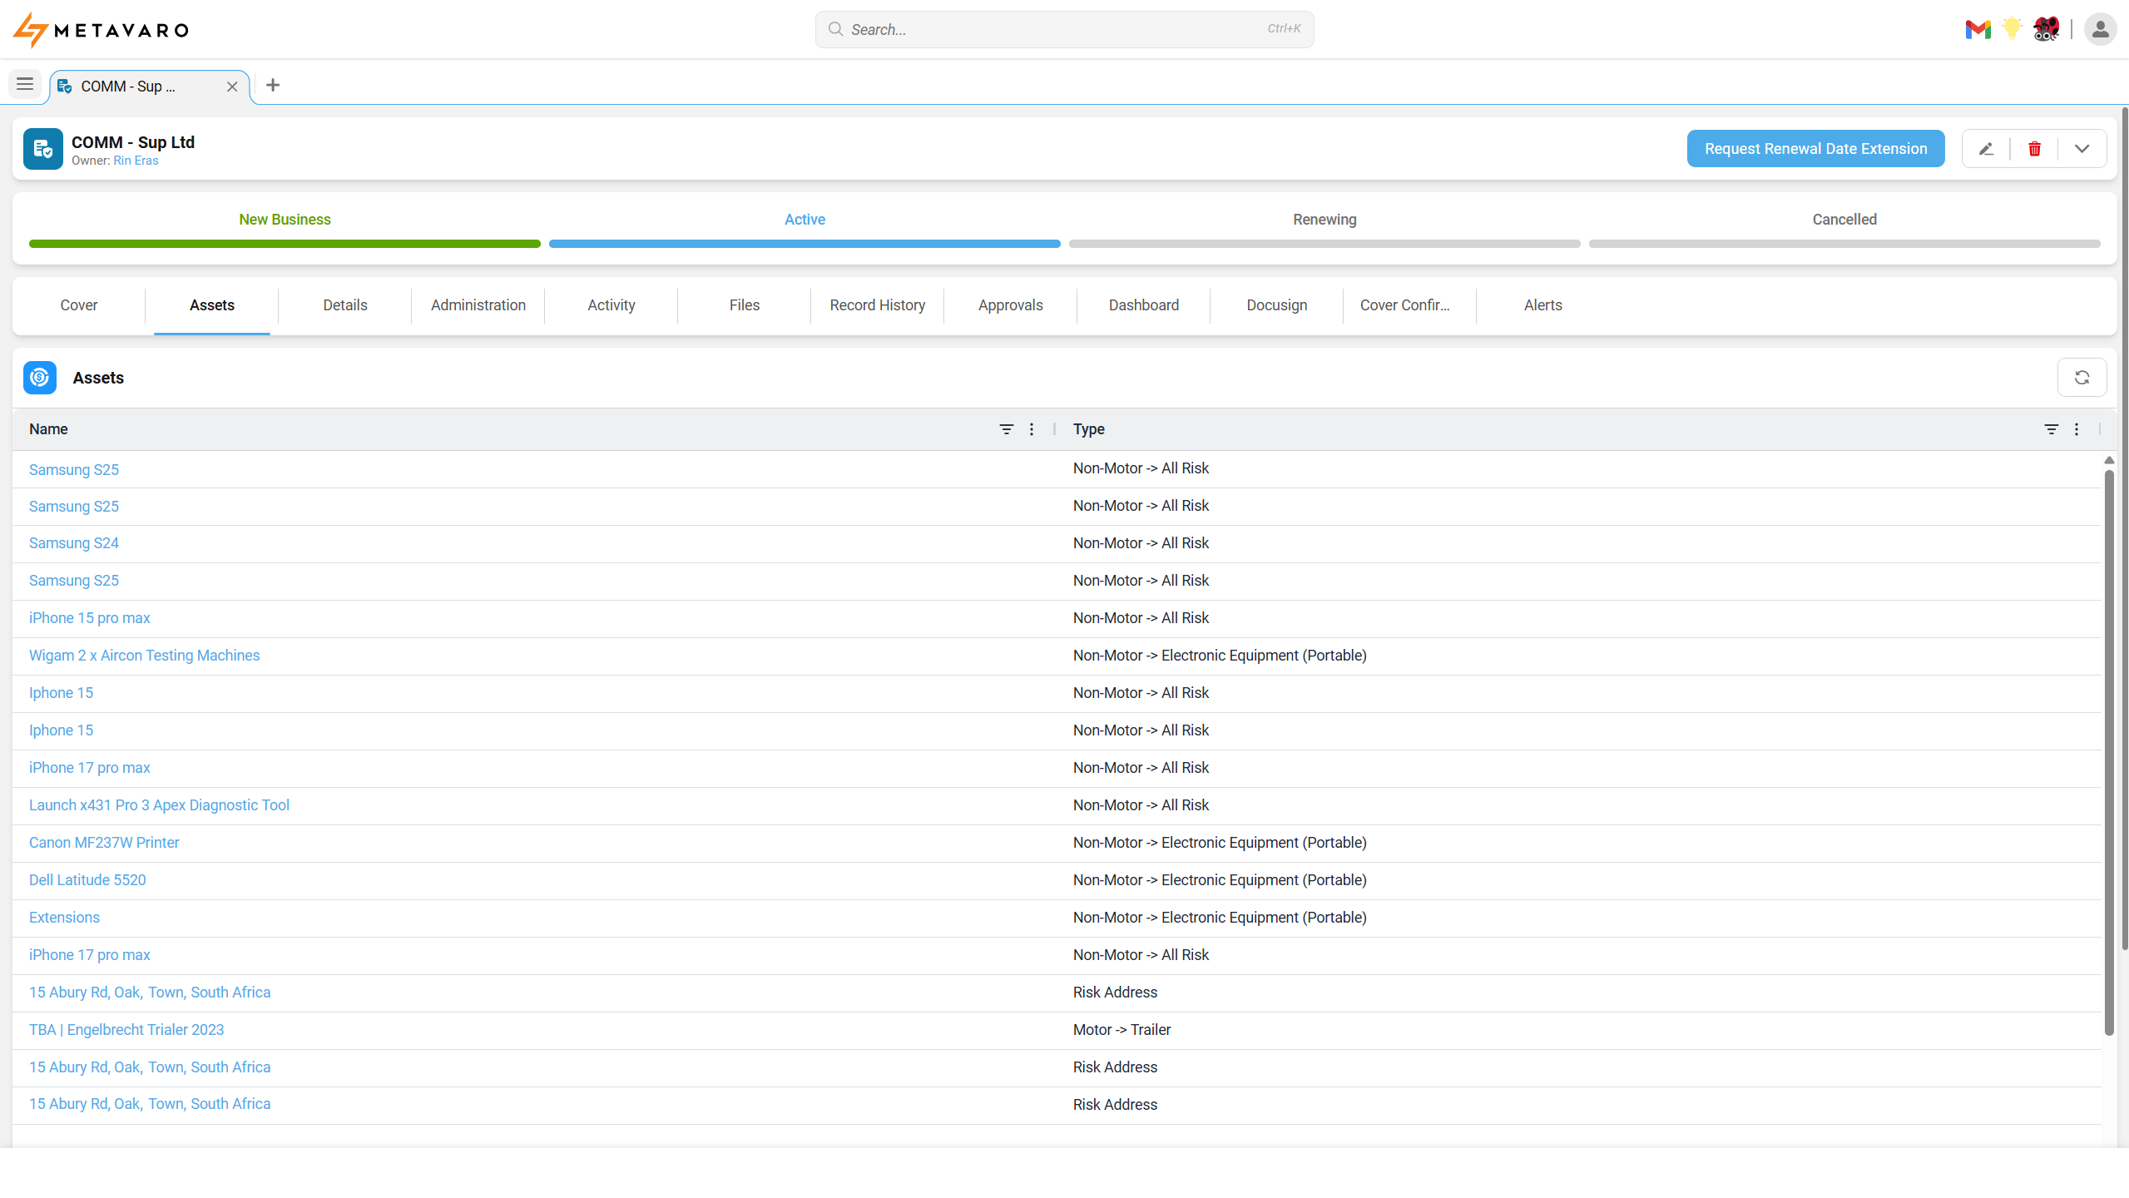
Task: Click the assets table scrollbar thumb
Action: [2108, 753]
